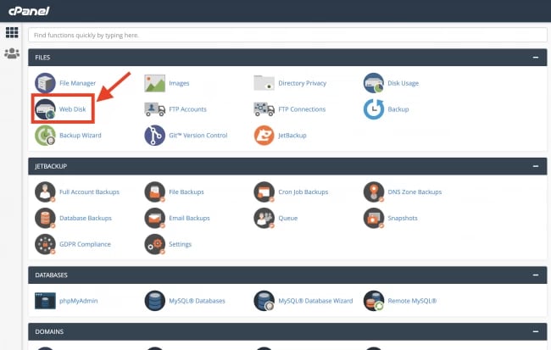551x350 pixels.
Task: Open the GDPR Compliance link
Action: (x=85, y=244)
